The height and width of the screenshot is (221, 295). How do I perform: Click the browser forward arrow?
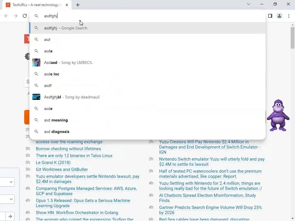16,16
